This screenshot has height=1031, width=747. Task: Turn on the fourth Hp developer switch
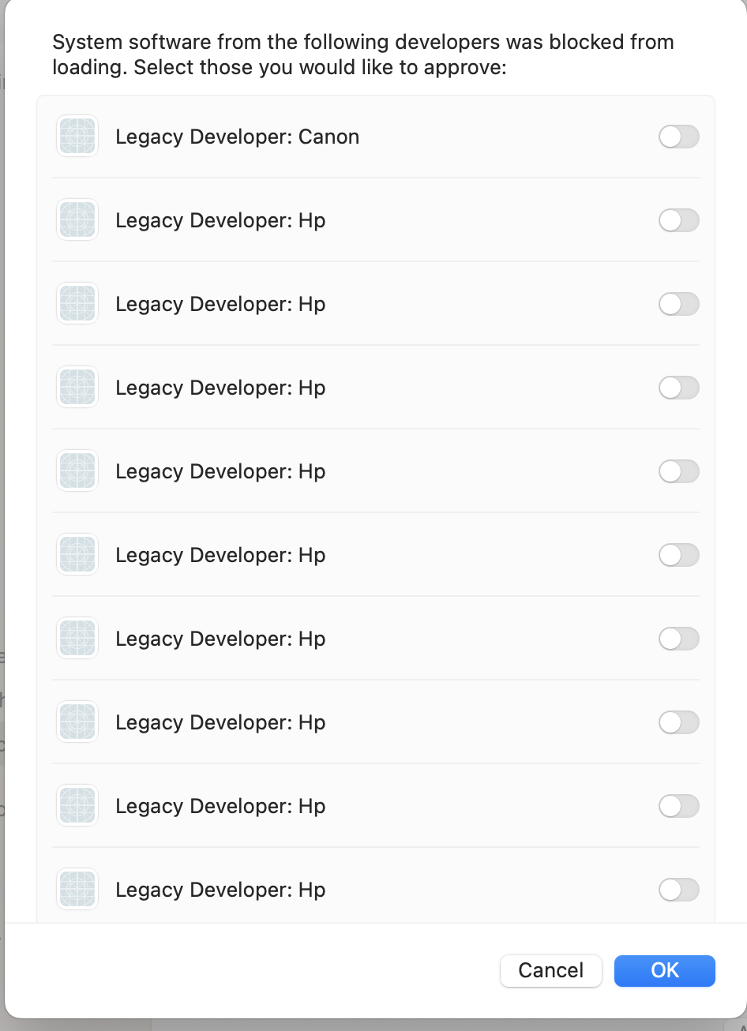coord(679,471)
